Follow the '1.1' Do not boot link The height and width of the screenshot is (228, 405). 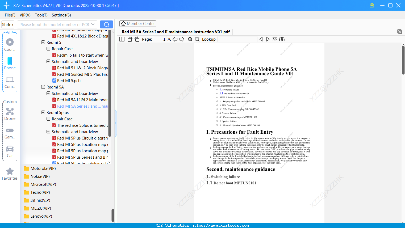221,94
